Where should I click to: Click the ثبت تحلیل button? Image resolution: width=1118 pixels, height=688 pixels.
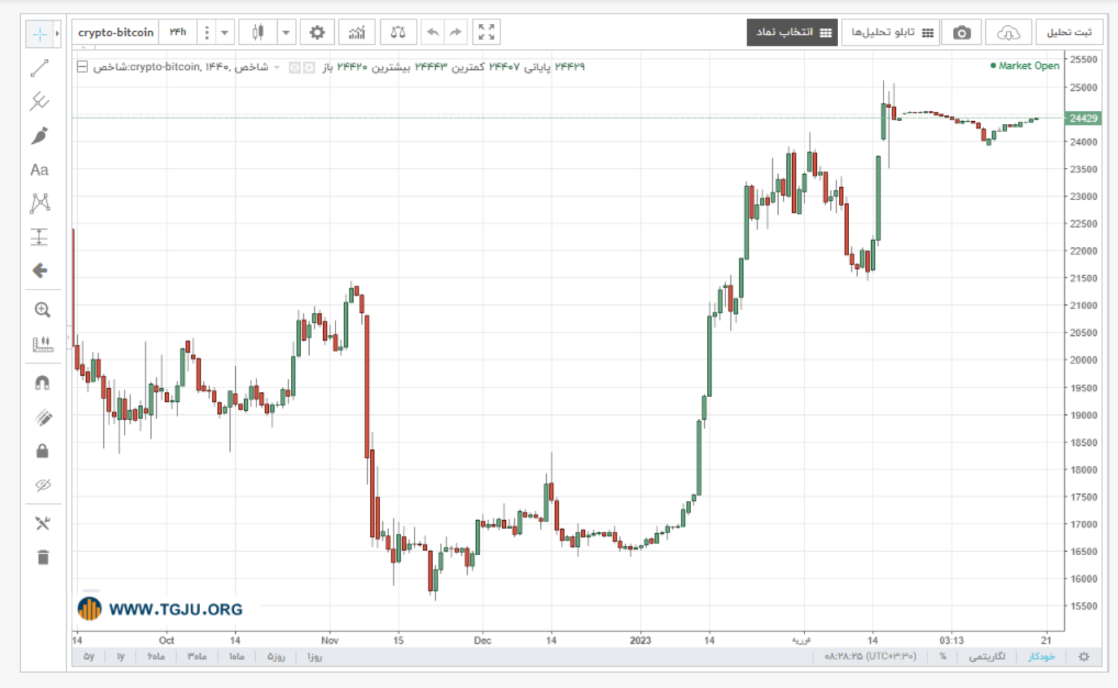coord(1069,32)
